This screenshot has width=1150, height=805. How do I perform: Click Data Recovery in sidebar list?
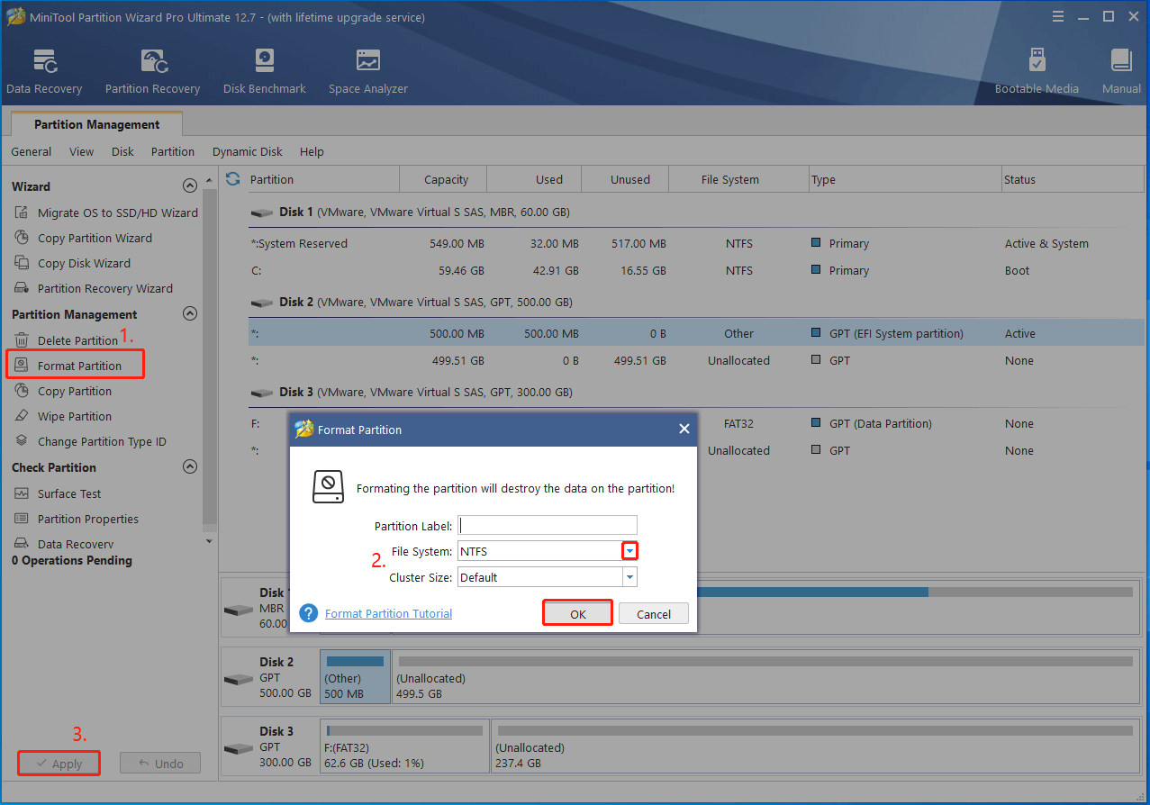coord(64,544)
